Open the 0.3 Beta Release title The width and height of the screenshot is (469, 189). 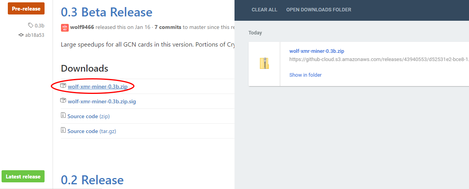point(107,12)
